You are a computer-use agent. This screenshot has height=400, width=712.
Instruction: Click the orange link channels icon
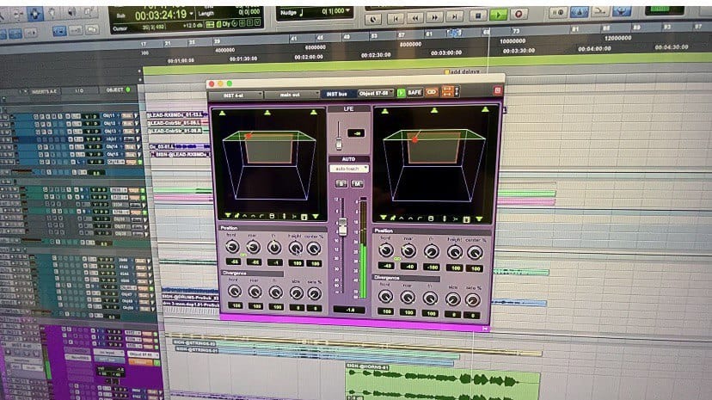[x=432, y=92]
